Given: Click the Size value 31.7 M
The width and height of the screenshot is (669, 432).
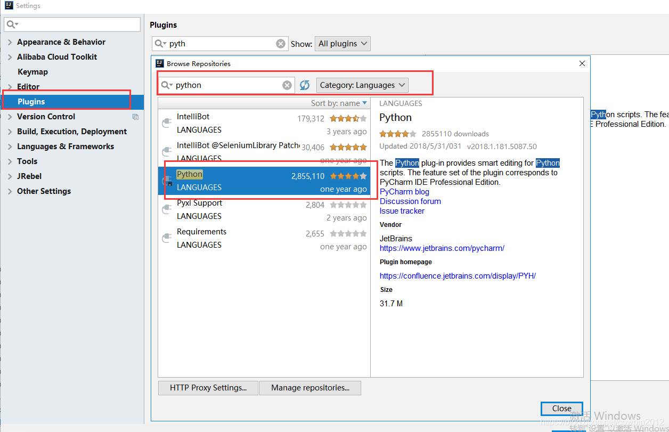Looking at the screenshot, I should tap(391, 304).
